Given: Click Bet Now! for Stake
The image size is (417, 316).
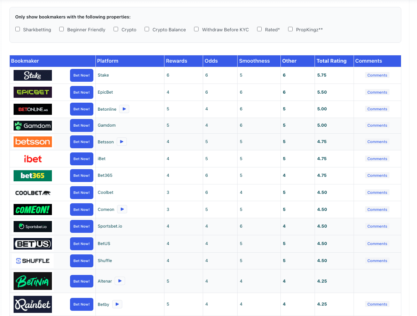Looking at the screenshot, I should pos(82,75).
